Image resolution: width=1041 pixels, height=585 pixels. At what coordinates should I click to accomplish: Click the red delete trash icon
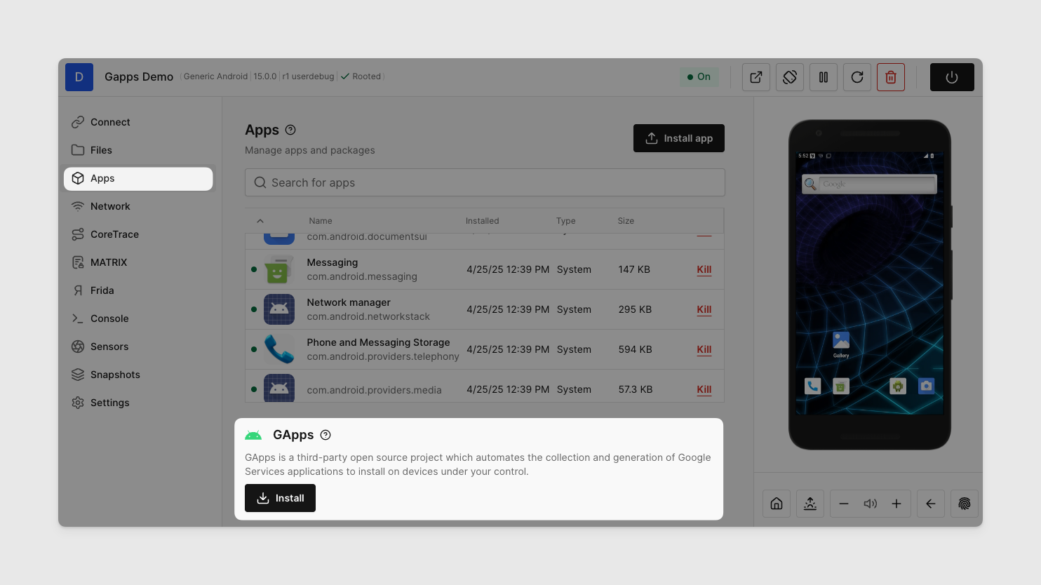pos(891,77)
